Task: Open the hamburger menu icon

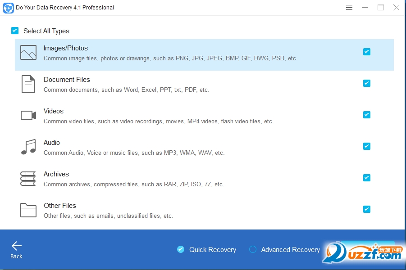Action: (349, 7)
